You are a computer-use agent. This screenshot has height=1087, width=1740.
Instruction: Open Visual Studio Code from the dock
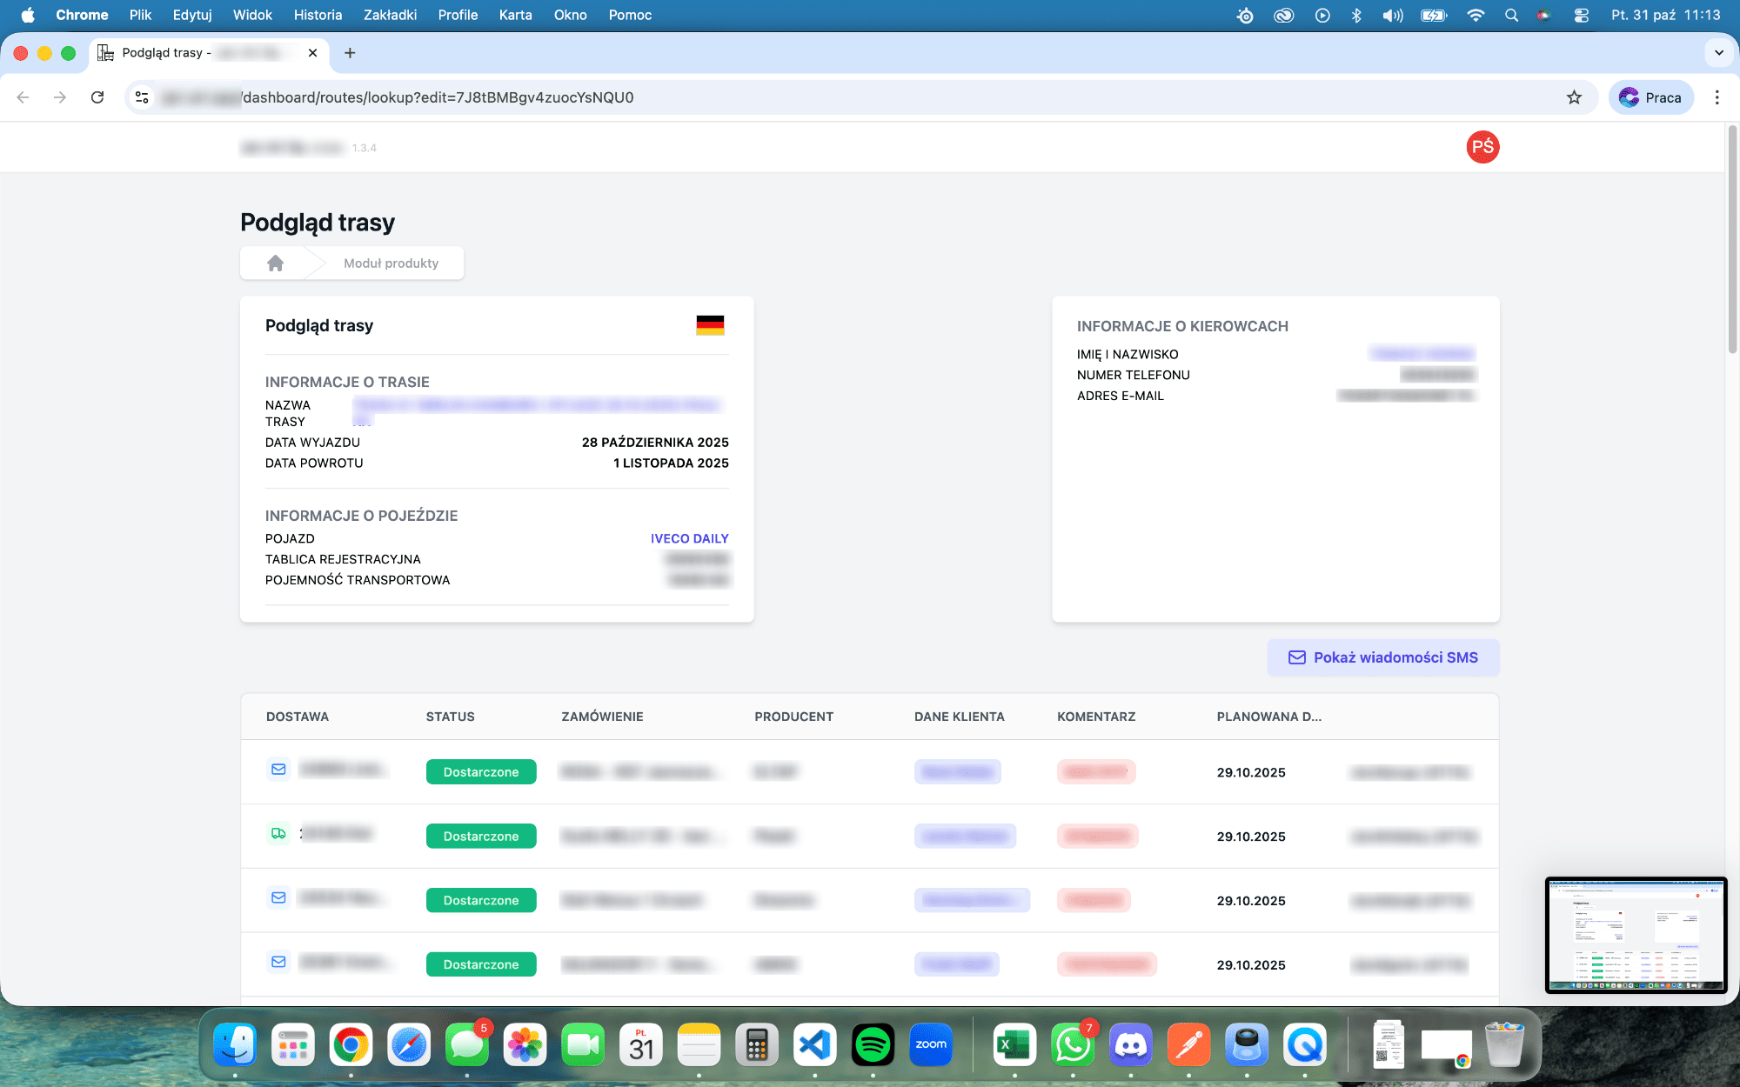coord(815,1044)
